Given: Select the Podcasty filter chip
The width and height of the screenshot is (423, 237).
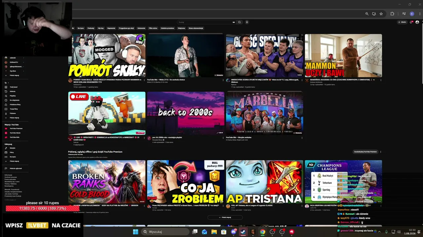Looking at the screenshot, I should point(91,28).
